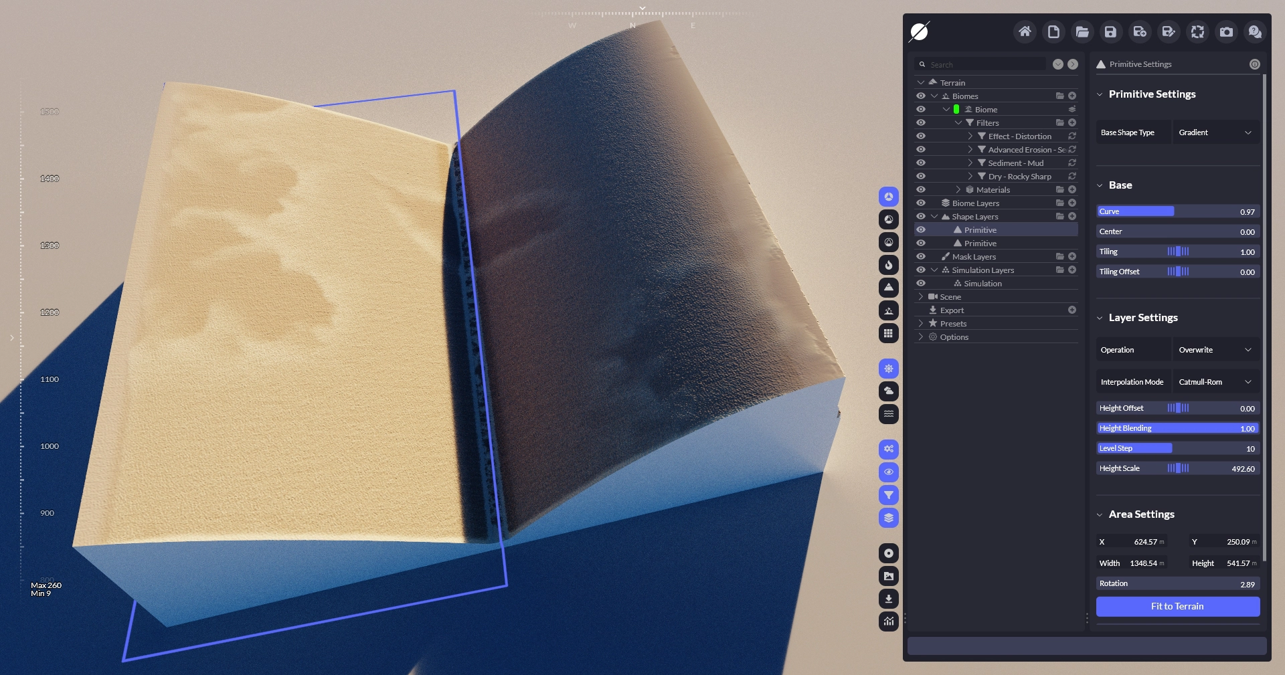Click the Height Blending slider
The height and width of the screenshot is (675, 1285).
click(1177, 429)
